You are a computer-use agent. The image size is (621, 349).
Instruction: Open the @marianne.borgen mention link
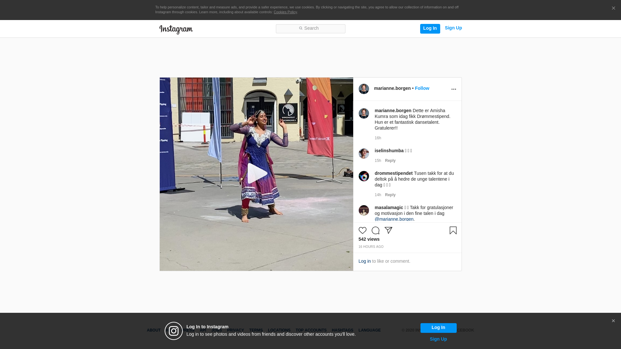[x=394, y=219]
